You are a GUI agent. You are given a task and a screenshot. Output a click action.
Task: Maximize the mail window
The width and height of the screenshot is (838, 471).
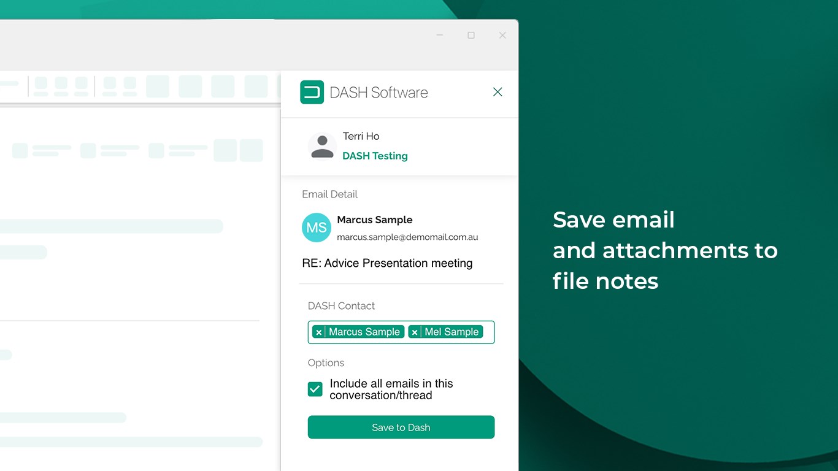coord(471,36)
